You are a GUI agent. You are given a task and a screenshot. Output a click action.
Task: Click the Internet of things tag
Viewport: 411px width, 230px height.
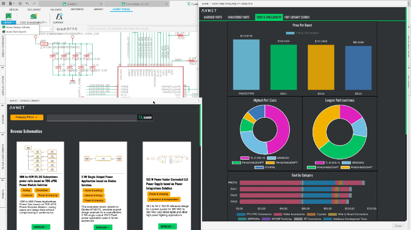click(x=93, y=196)
